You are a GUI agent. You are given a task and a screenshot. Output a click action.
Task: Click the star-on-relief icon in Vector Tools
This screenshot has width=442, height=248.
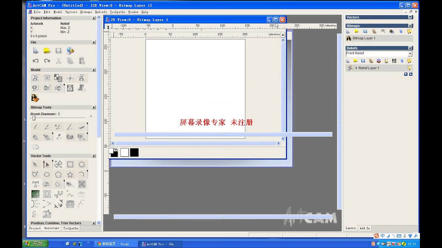[47, 214]
